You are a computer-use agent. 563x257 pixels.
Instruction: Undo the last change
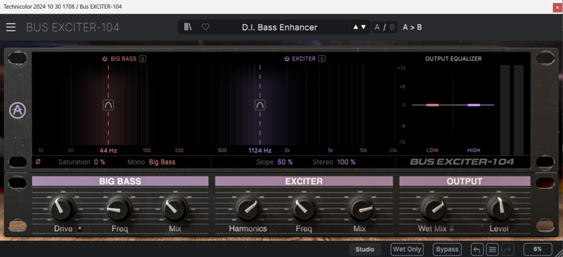477,249
